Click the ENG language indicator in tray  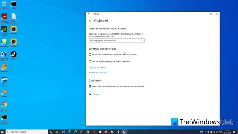221,132
